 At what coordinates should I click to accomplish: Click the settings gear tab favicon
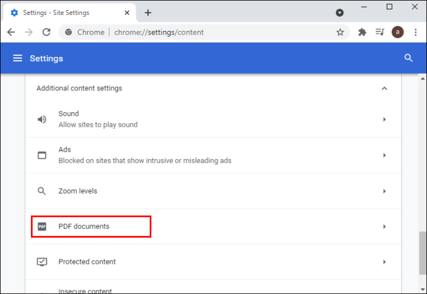pos(14,12)
